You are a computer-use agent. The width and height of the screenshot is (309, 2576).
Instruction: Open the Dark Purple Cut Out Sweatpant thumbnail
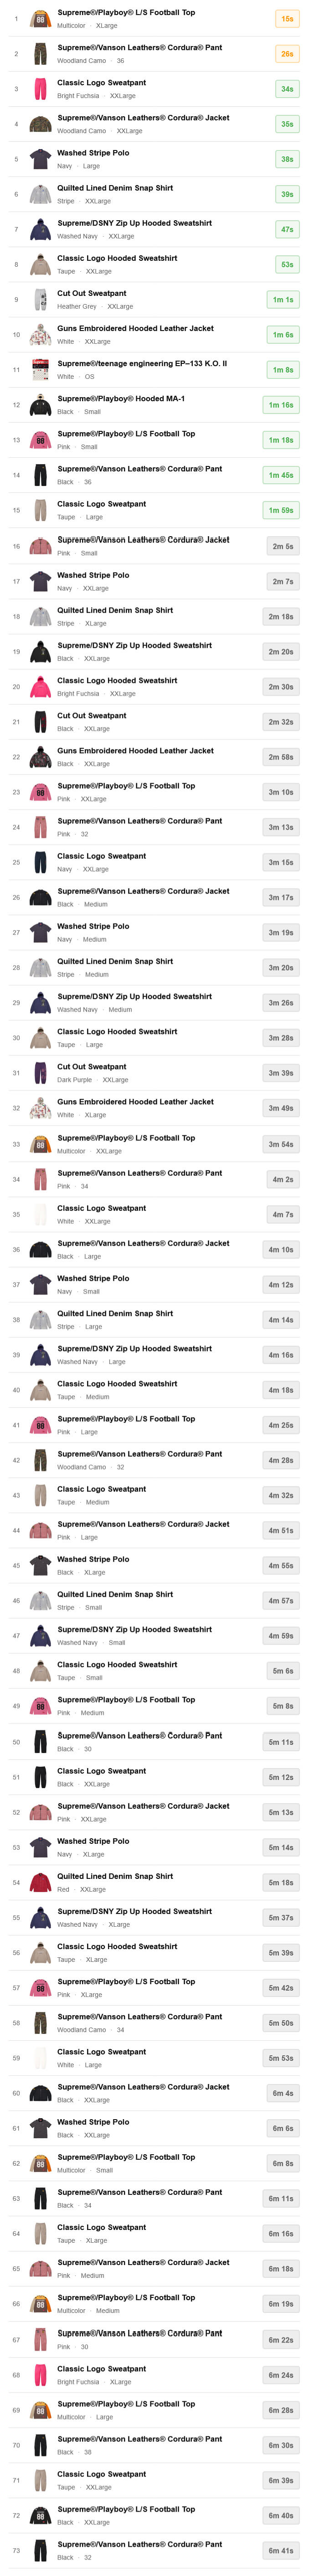click(40, 1073)
